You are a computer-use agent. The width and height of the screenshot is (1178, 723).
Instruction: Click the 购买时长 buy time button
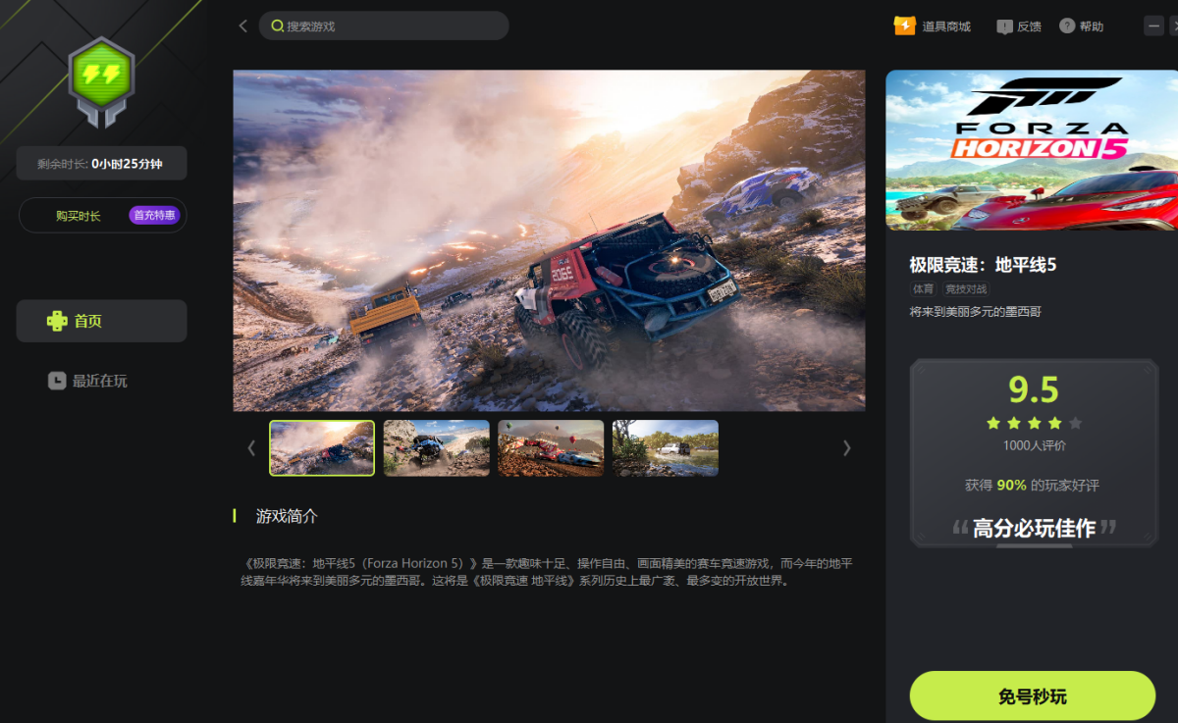pyautogui.click(x=79, y=216)
